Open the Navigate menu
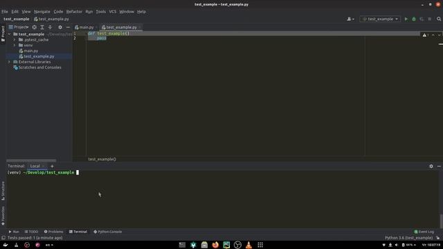The height and width of the screenshot is (249, 443). [42, 12]
